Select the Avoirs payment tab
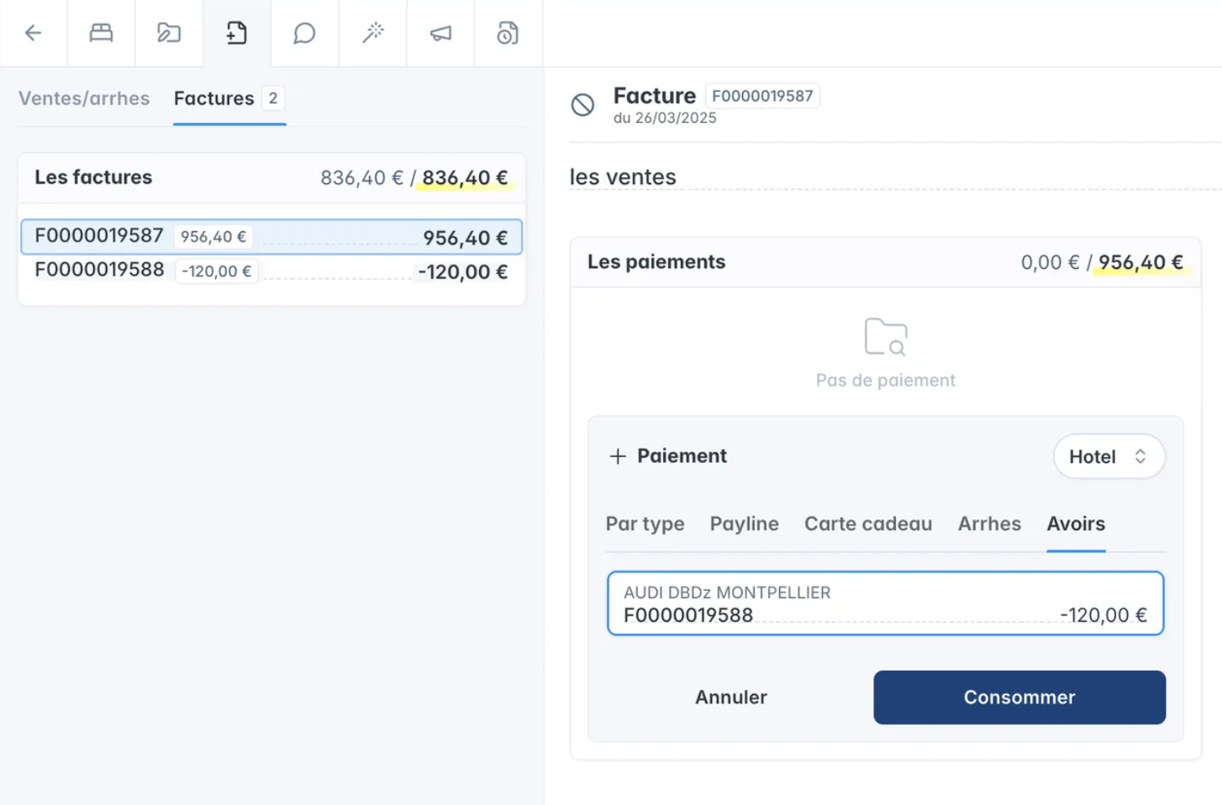The image size is (1222, 805). tap(1076, 524)
